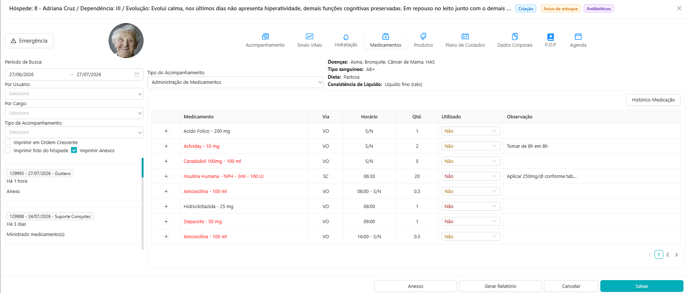Open the Sinais Vitais chart icon
Viewport: 689px width, 293px height.
click(310, 36)
